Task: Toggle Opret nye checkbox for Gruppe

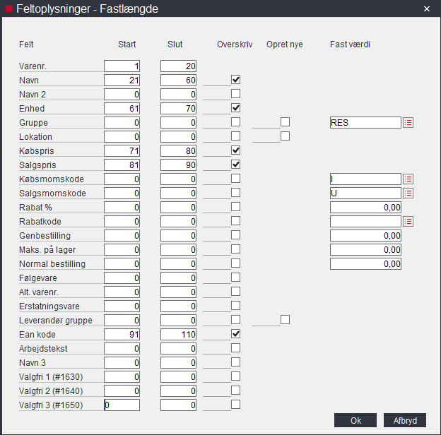Action: pos(286,122)
